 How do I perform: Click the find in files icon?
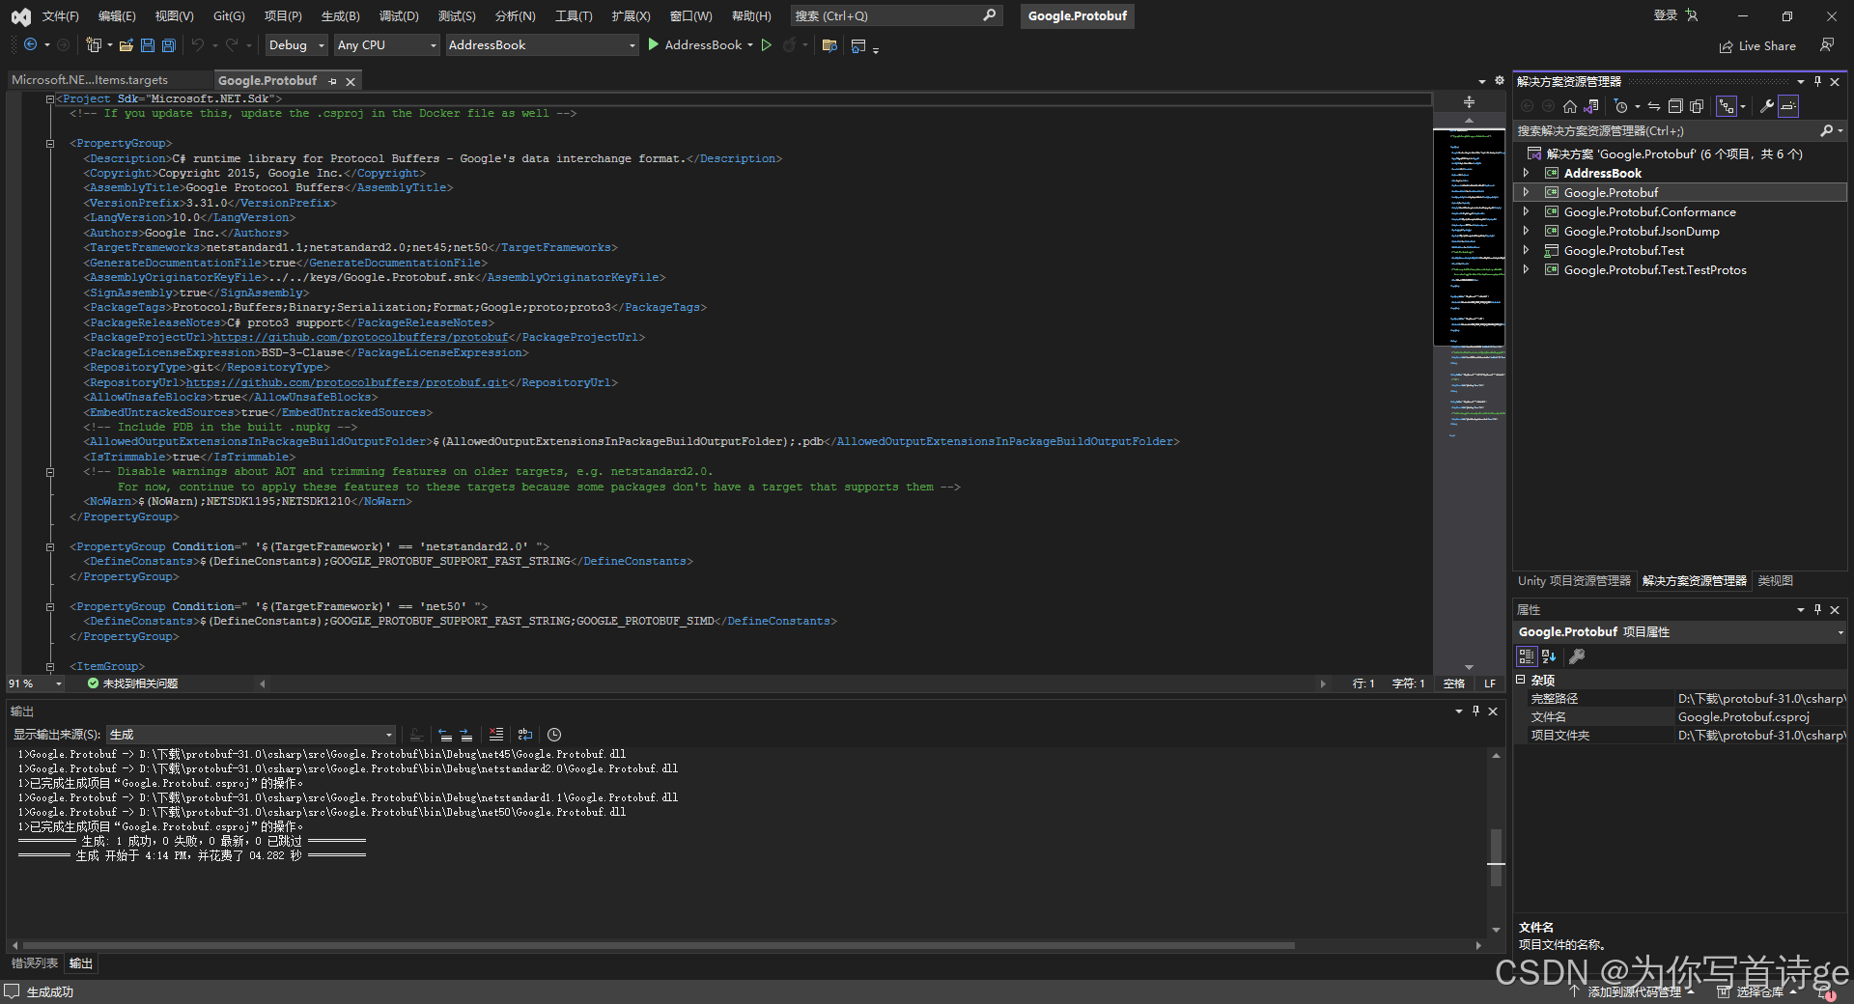[x=829, y=44]
